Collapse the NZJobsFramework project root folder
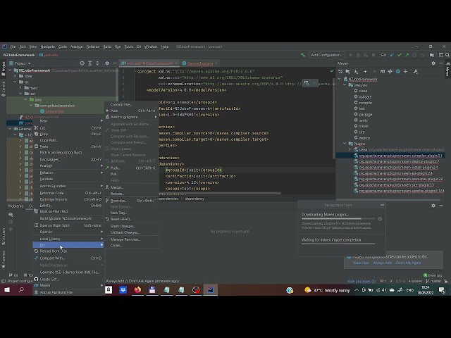 point(10,70)
